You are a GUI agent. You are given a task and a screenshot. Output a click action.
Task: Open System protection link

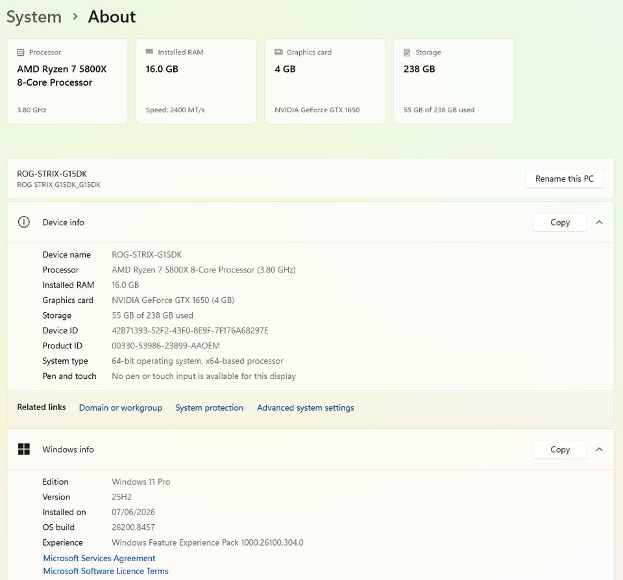210,407
